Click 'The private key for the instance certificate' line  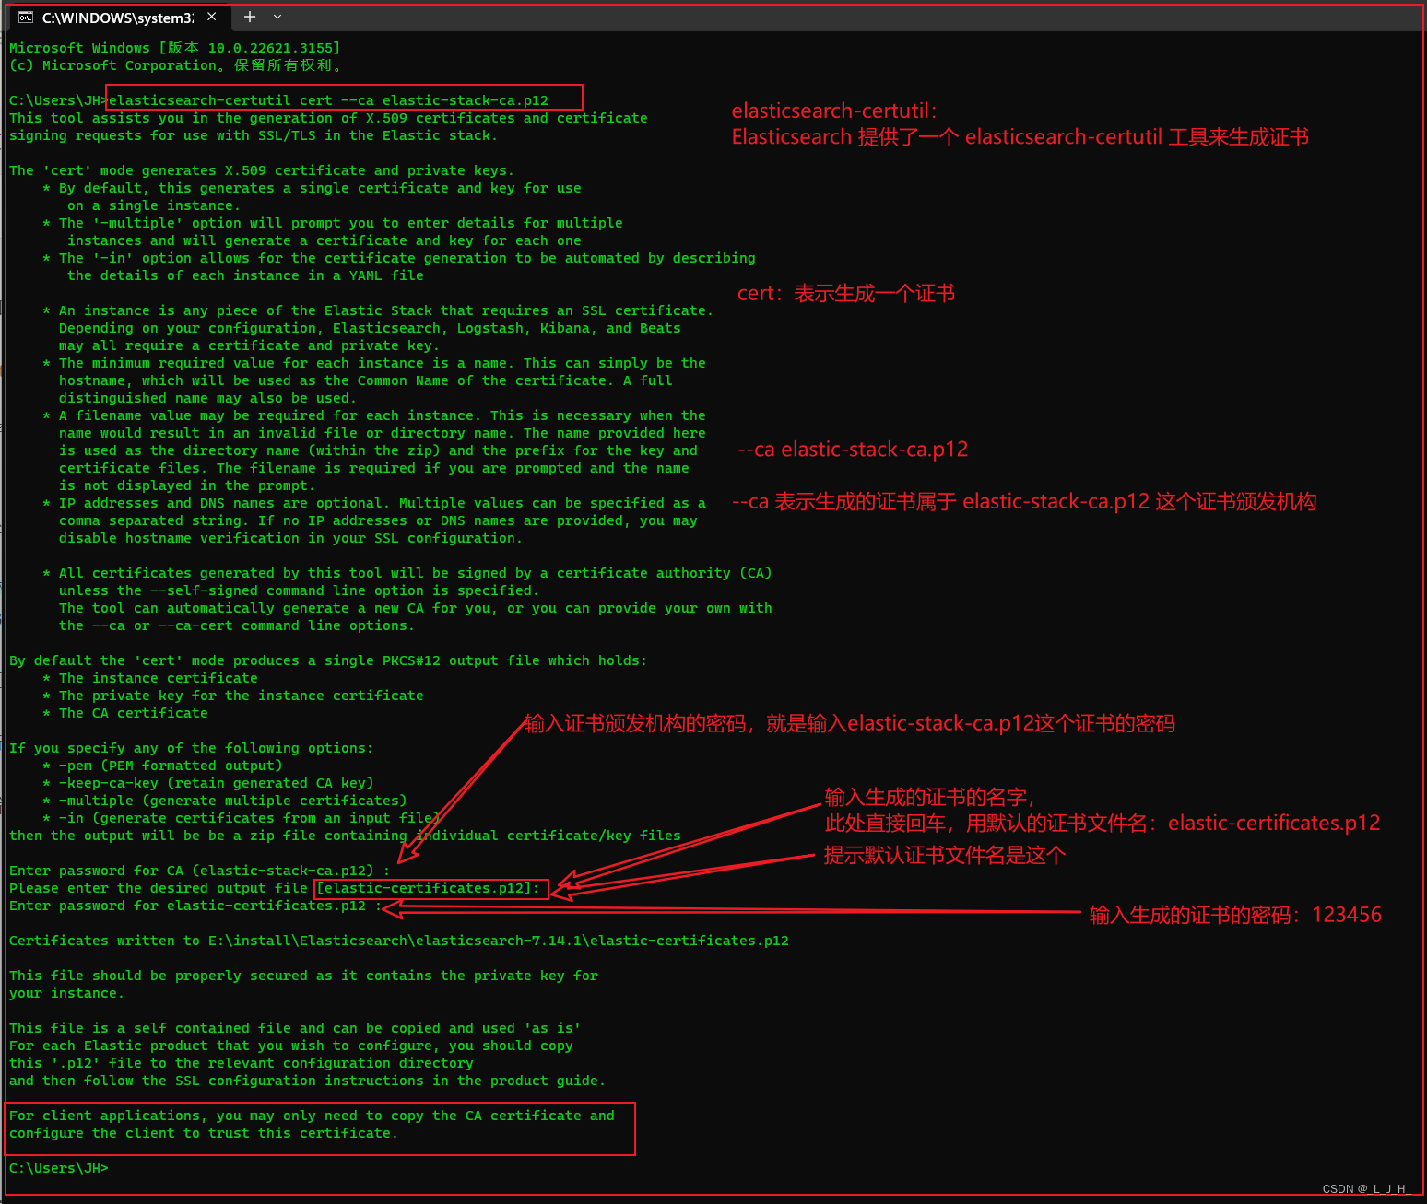(x=233, y=696)
